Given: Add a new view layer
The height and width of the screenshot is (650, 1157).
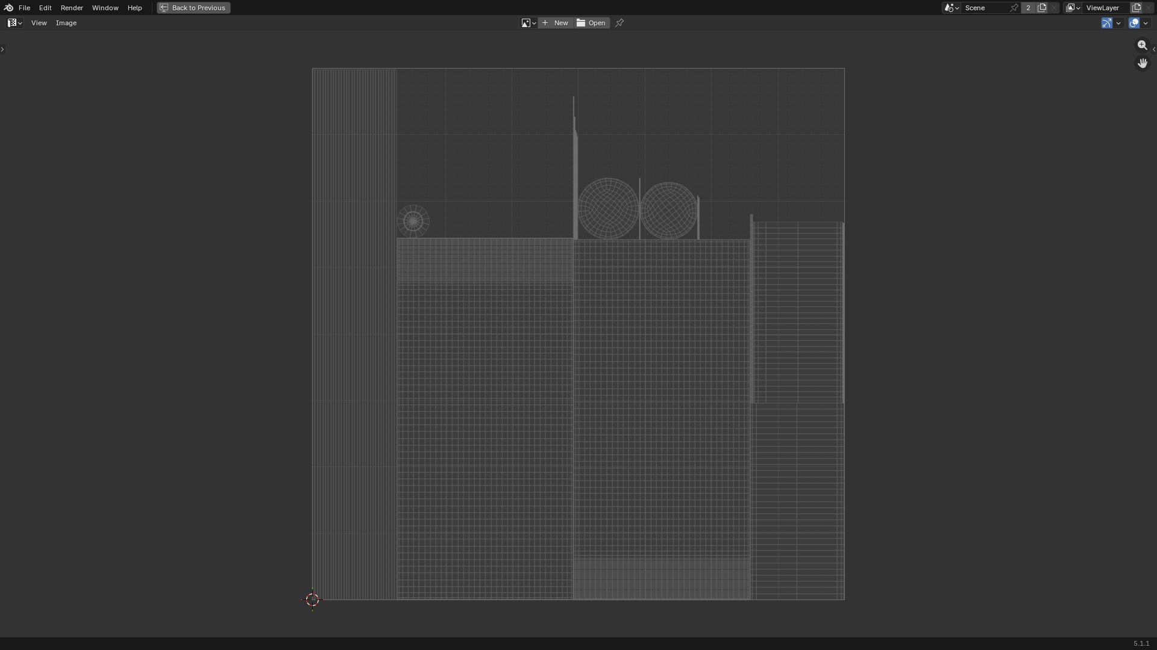Looking at the screenshot, I should tap(1137, 8).
